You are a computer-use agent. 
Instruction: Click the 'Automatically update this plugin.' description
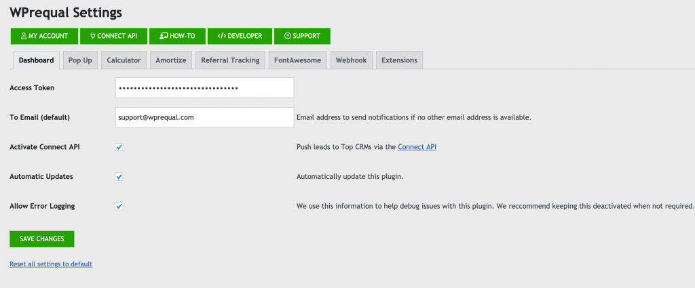350,176
